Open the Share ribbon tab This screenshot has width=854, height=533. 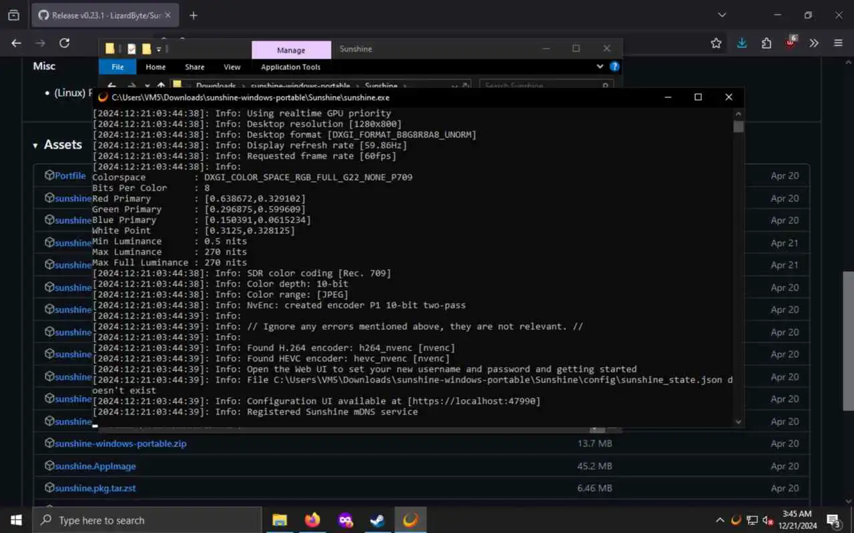coord(195,67)
